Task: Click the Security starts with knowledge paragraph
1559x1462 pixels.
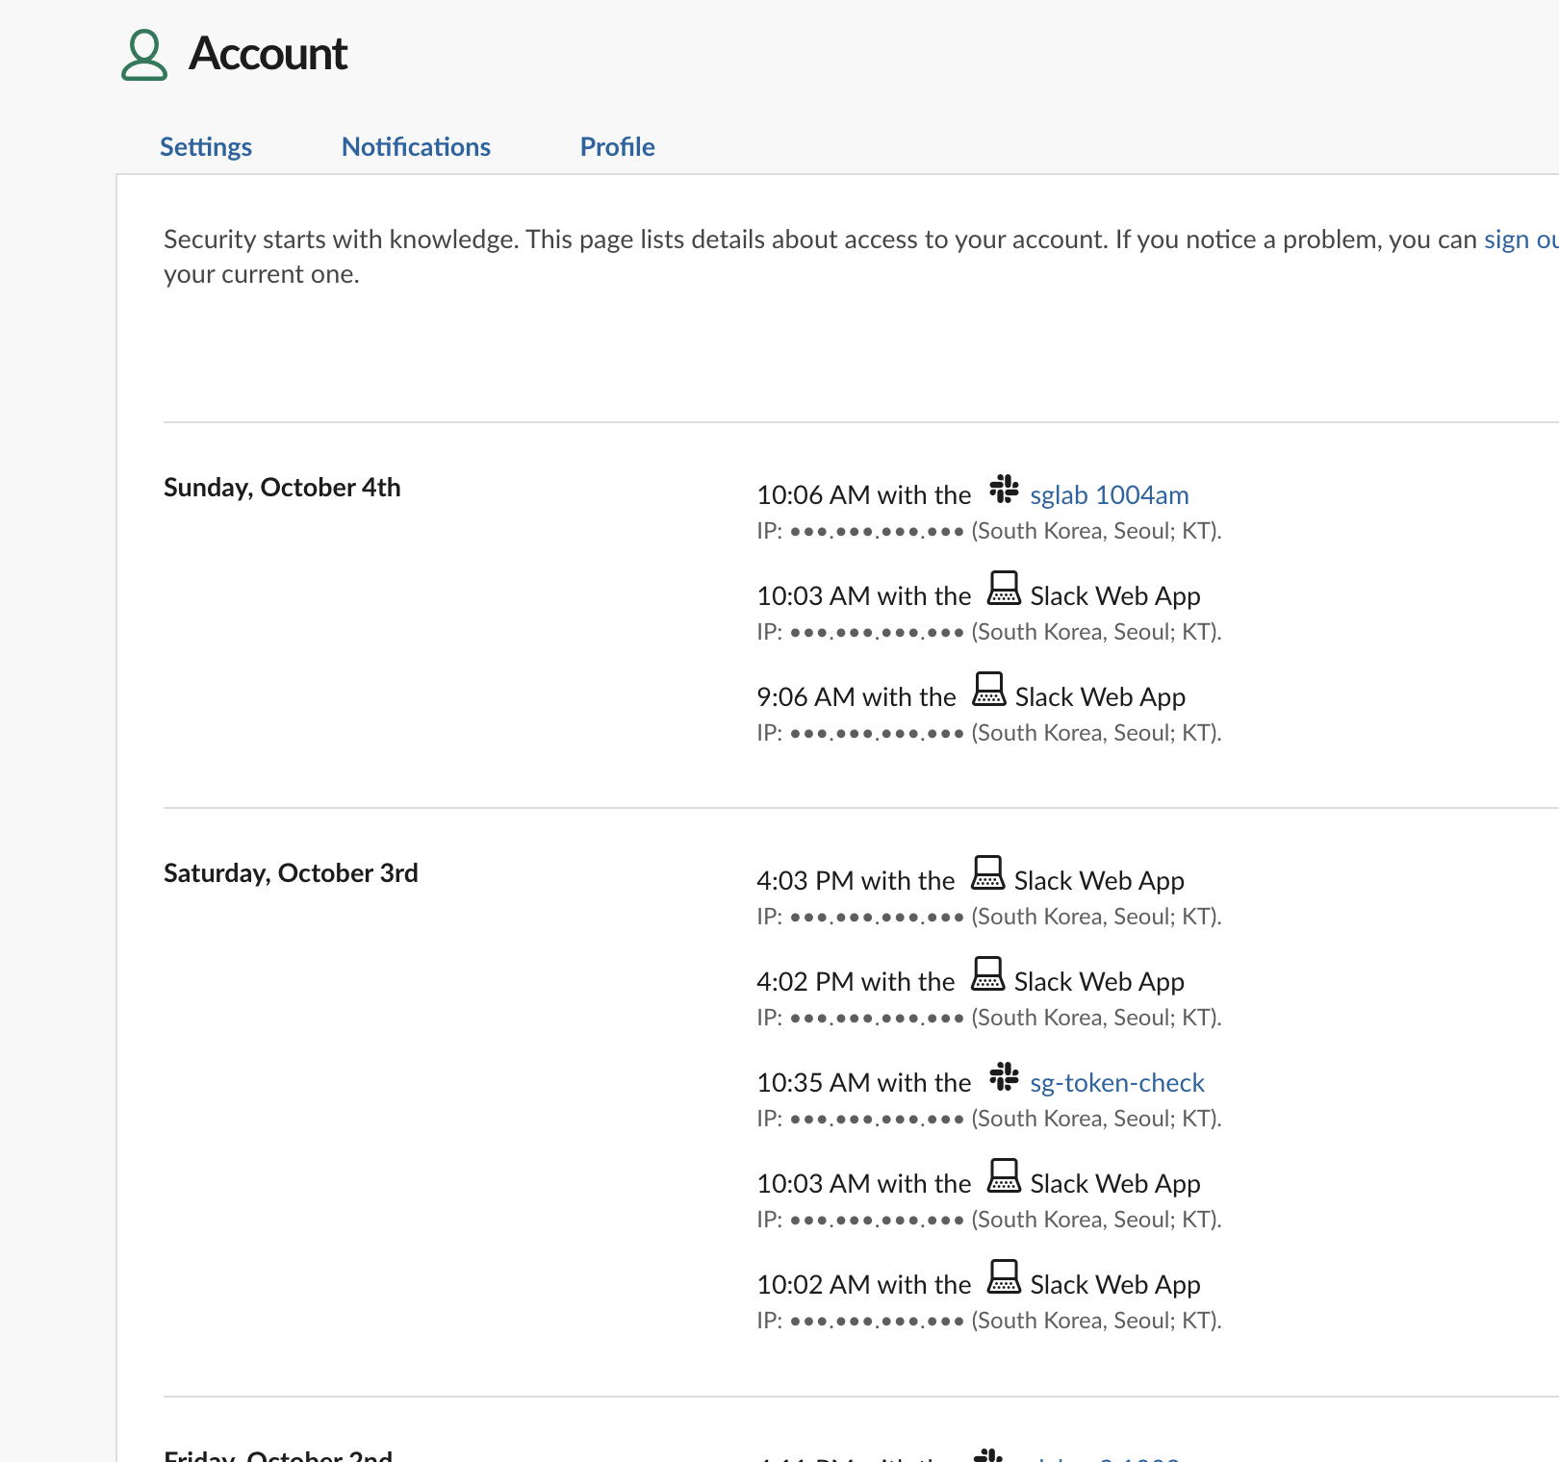Action: (x=861, y=257)
